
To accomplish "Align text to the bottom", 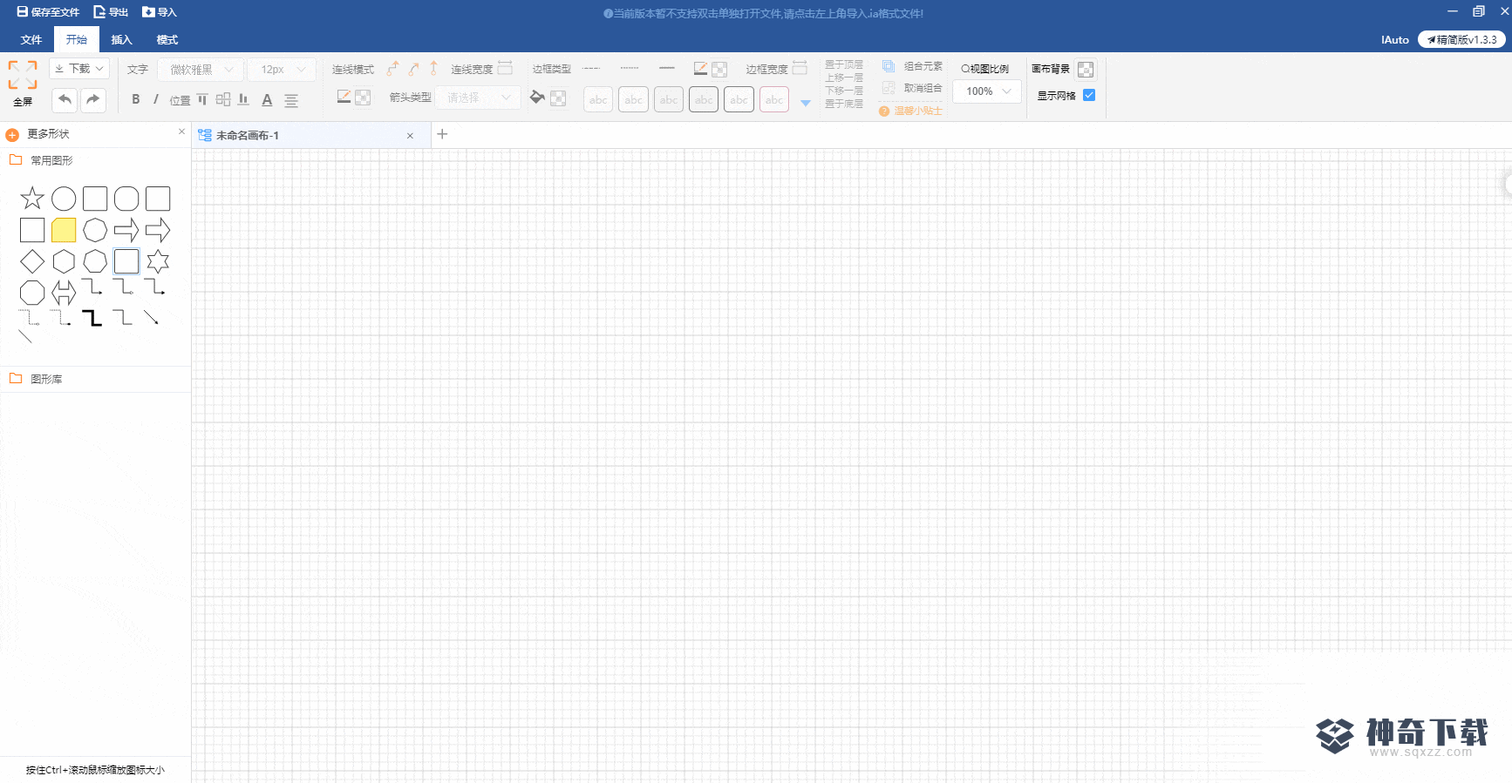I will pos(244,99).
